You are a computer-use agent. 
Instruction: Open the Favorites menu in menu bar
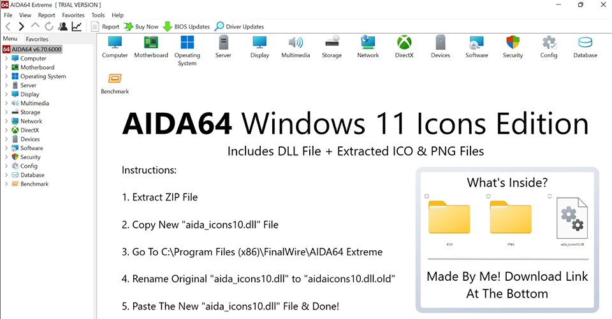pyautogui.click(x=73, y=15)
